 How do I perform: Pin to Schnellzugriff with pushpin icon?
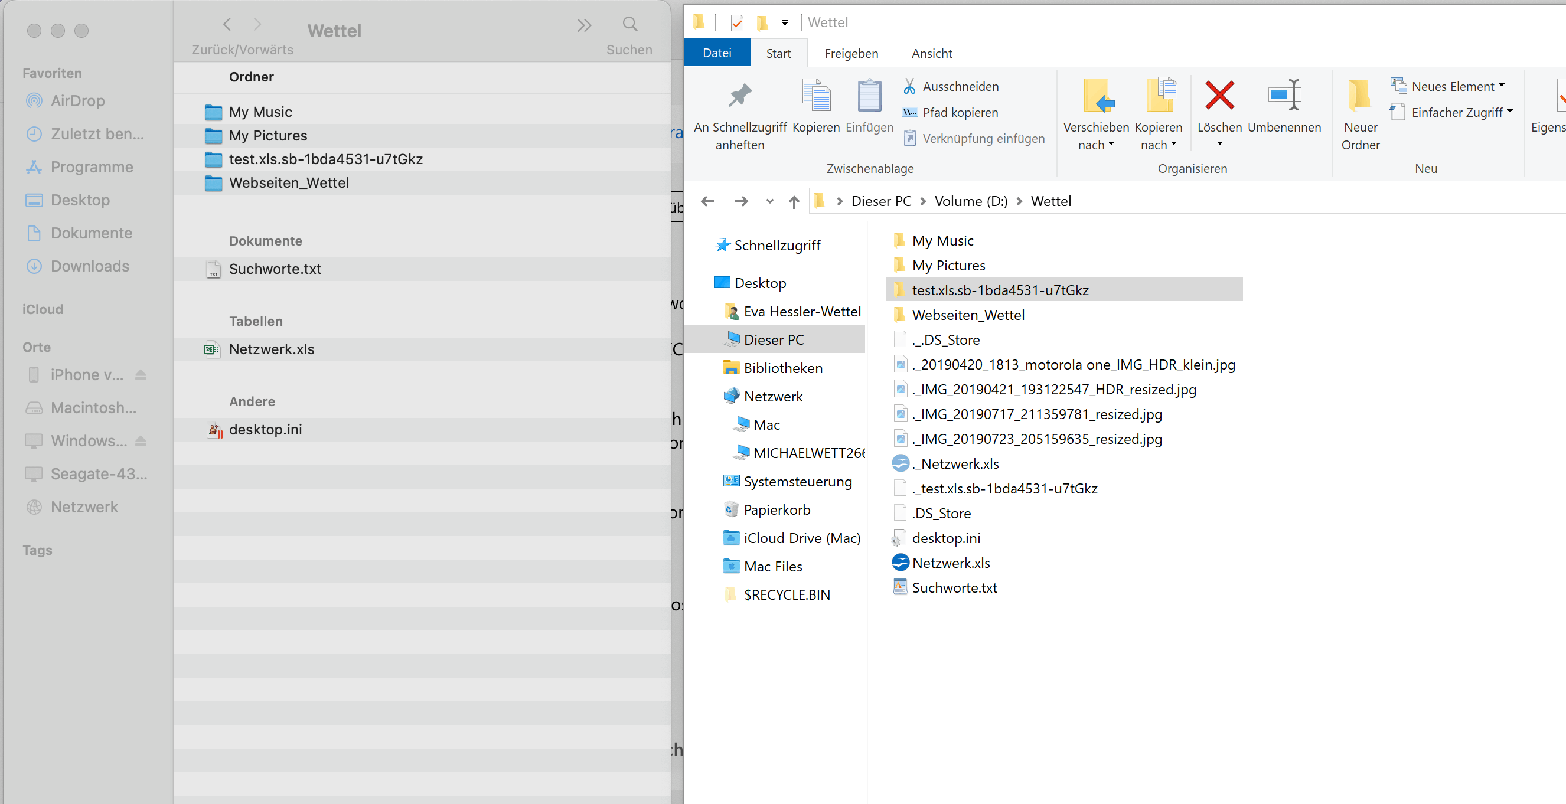(740, 96)
